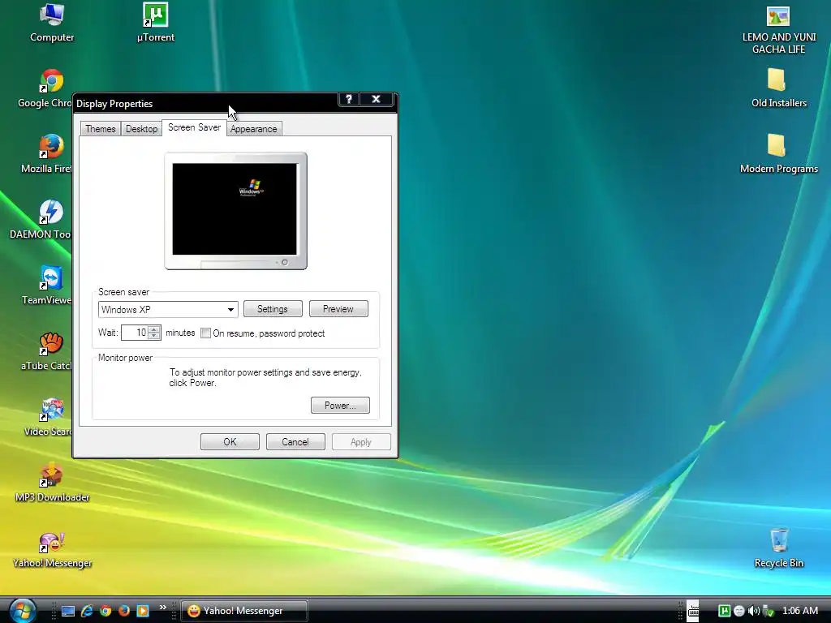Open the Windows XP screen saver dropdown

[x=168, y=309]
